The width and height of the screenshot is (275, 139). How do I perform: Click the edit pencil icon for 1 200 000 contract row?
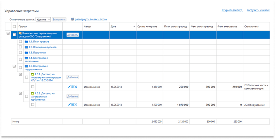(69, 105)
